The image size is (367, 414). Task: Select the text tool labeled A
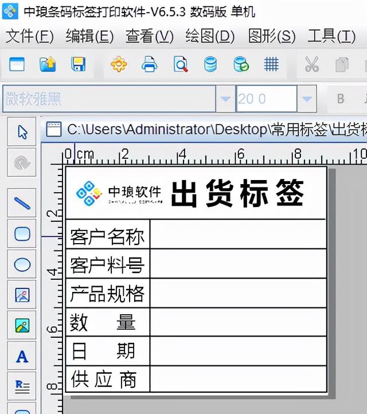(22, 356)
